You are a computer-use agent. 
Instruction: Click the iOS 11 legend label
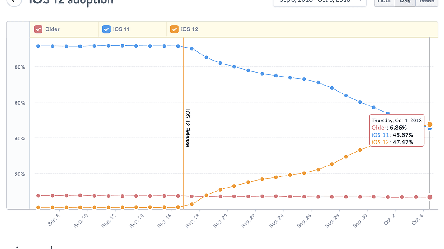point(121,29)
